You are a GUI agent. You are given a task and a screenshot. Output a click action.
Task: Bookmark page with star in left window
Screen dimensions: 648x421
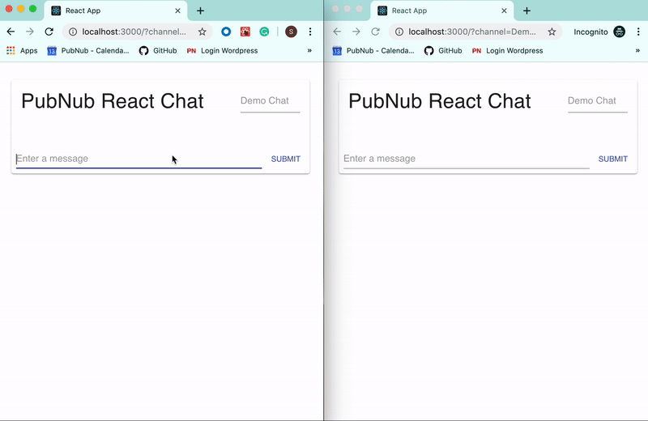point(202,32)
